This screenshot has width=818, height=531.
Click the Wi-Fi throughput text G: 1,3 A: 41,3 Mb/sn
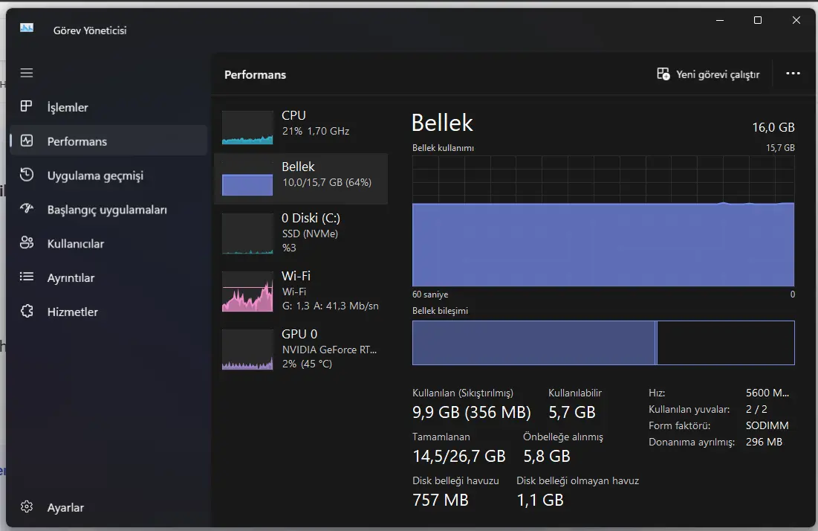[x=330, y=306]
